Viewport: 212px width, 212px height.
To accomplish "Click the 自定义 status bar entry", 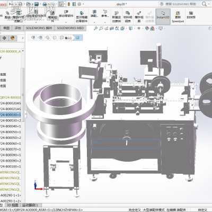I will point(202,210).
